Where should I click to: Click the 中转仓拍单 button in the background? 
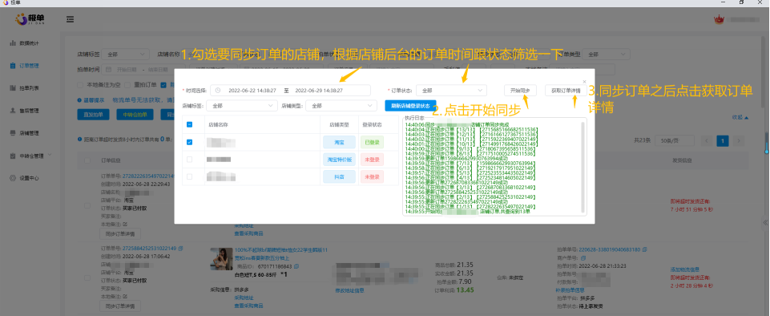tap(135, 115)
